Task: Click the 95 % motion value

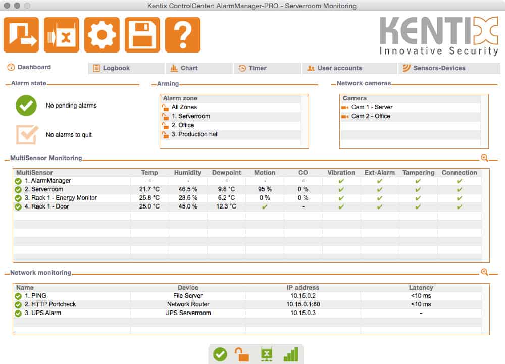Action: coord(265,189)
